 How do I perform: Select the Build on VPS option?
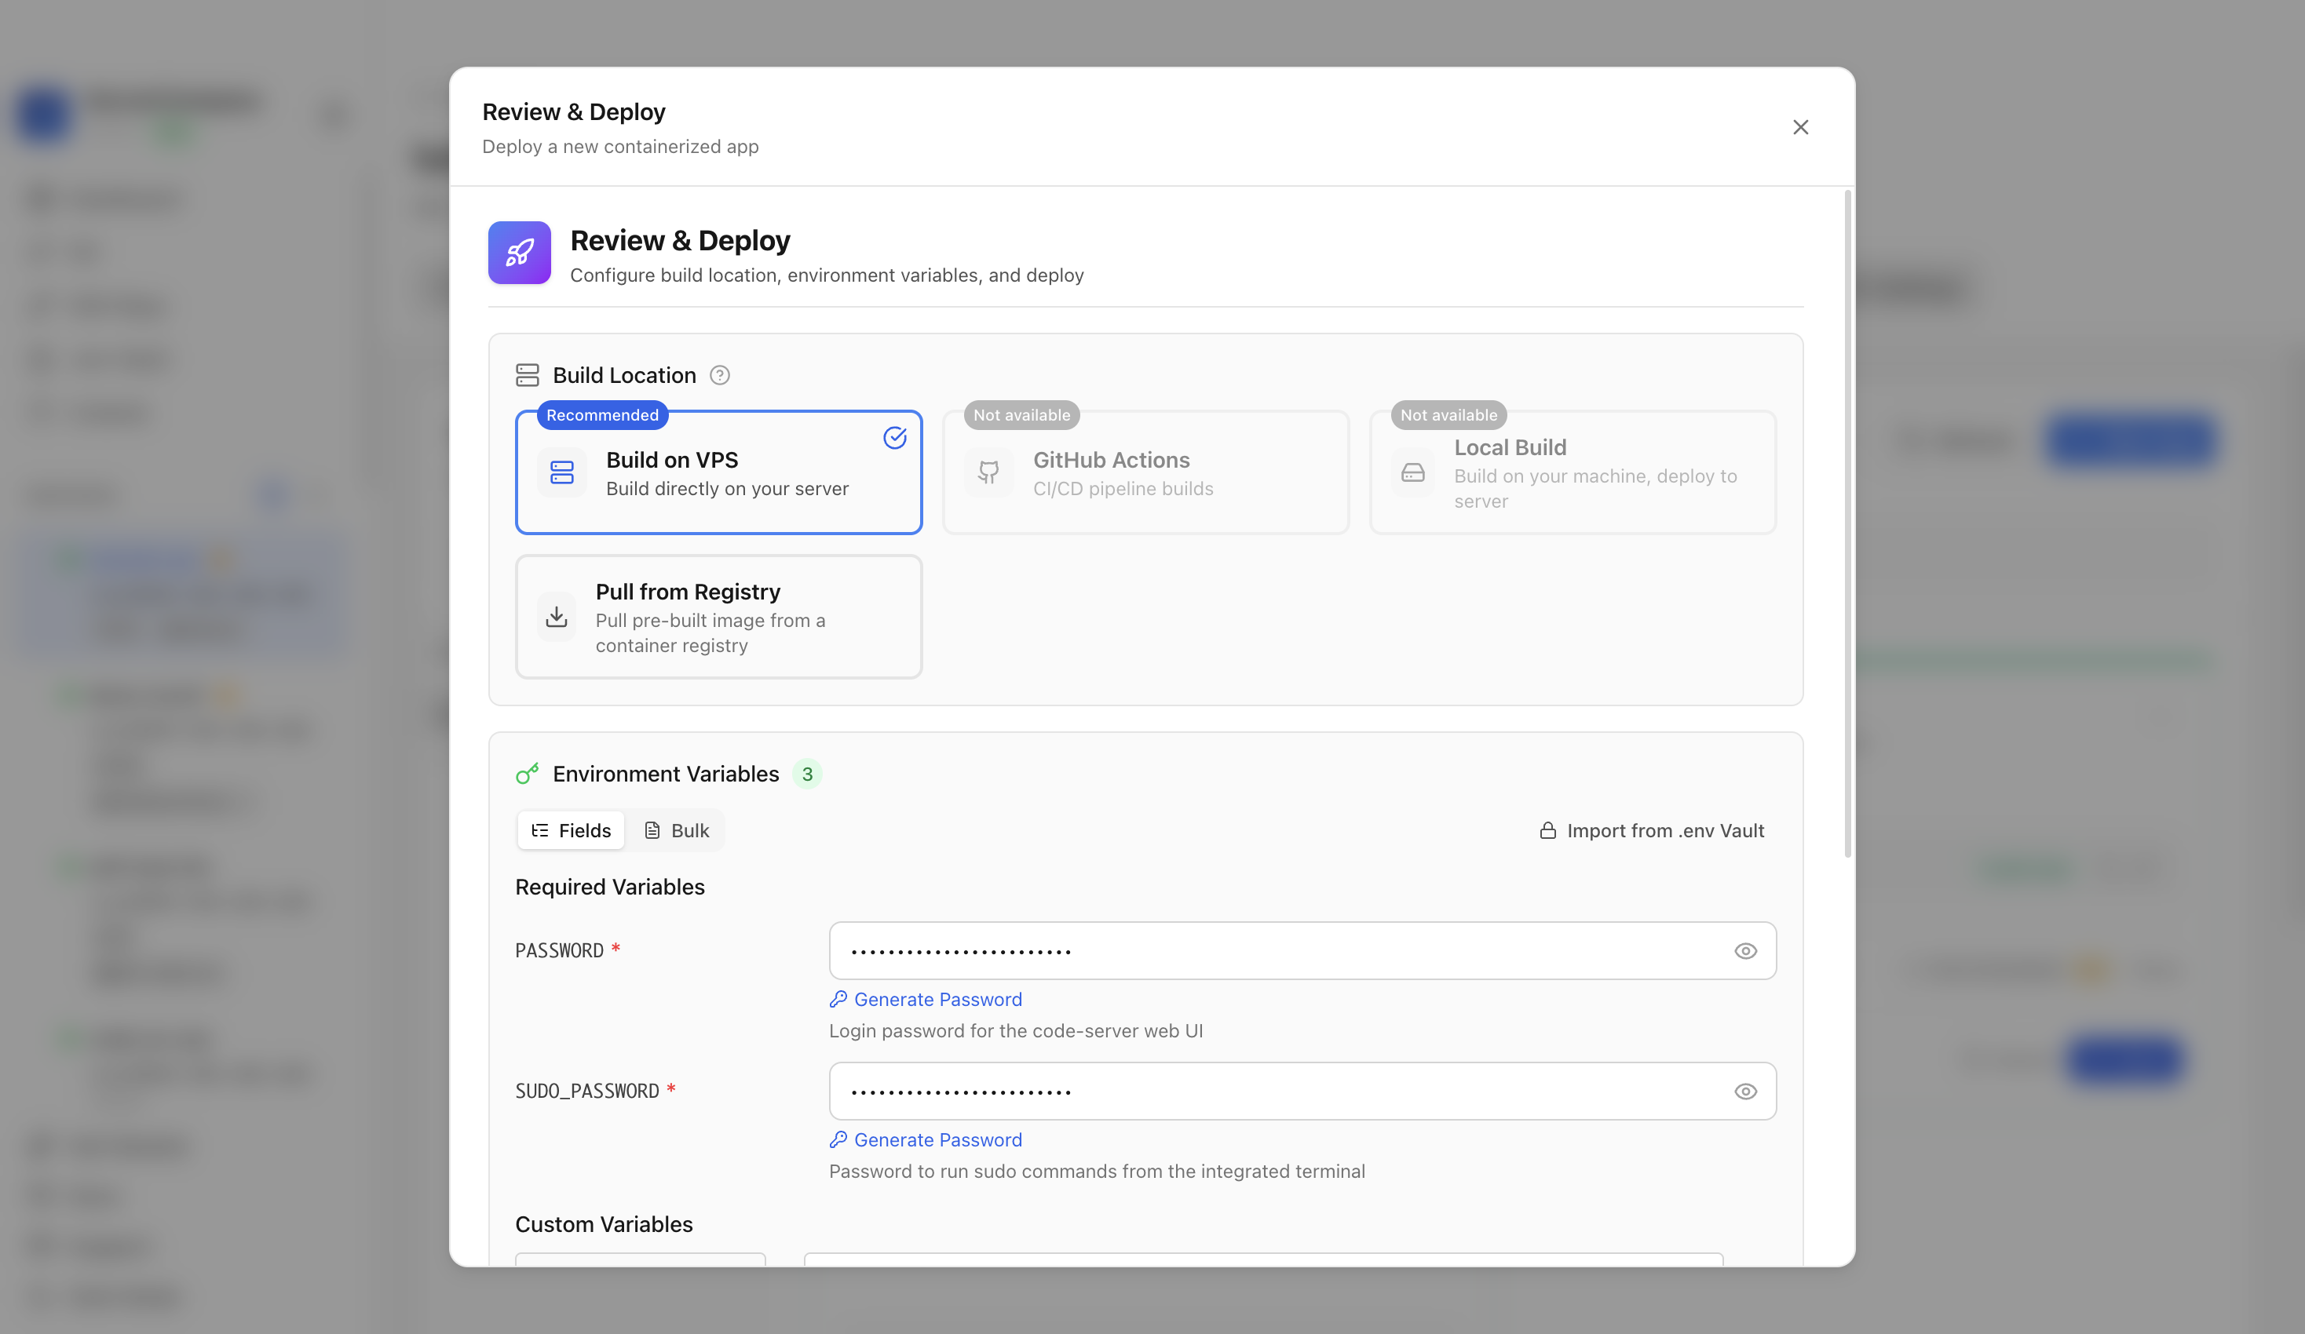(719, 472)
